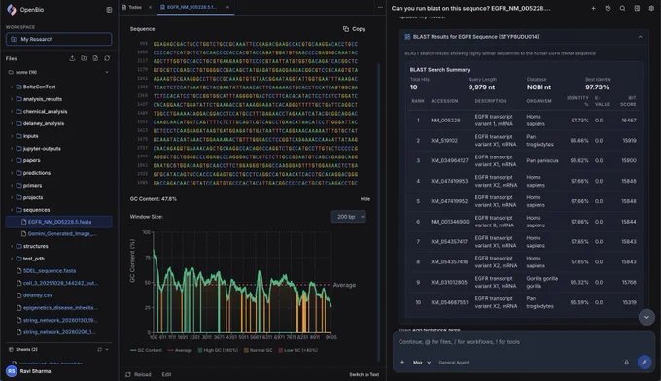661x381 pixels.
Task: Hide the GC content chart
Action: tap(365, 199)
